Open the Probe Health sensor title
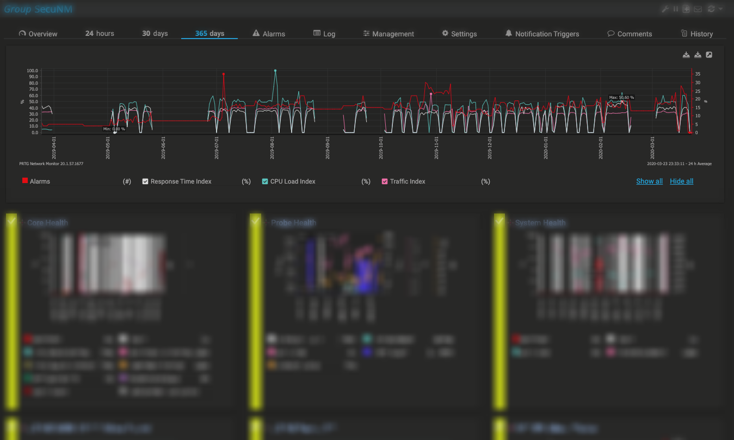The width and height of the screenshot is (734, 440). [294, 223]
